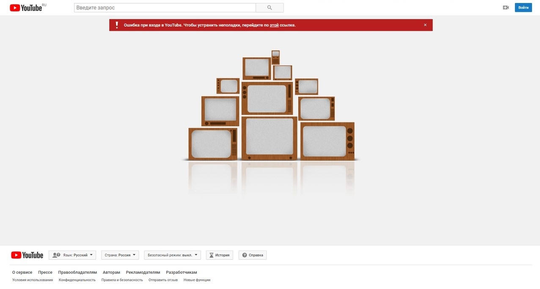Viewport: 540px width, 289px height.
Task: Click the YouTube logo in the footer
Action: click(27, 255)
